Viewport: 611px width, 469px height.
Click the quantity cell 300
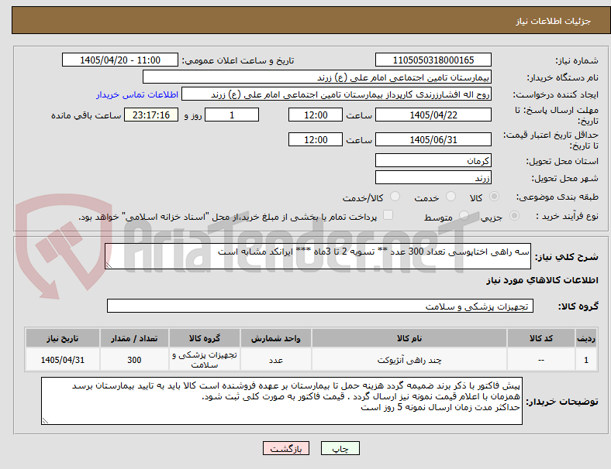coord(134,360)
